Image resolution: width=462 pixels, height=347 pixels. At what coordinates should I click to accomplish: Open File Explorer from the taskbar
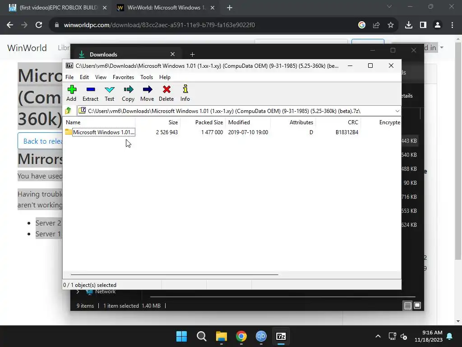221,336
